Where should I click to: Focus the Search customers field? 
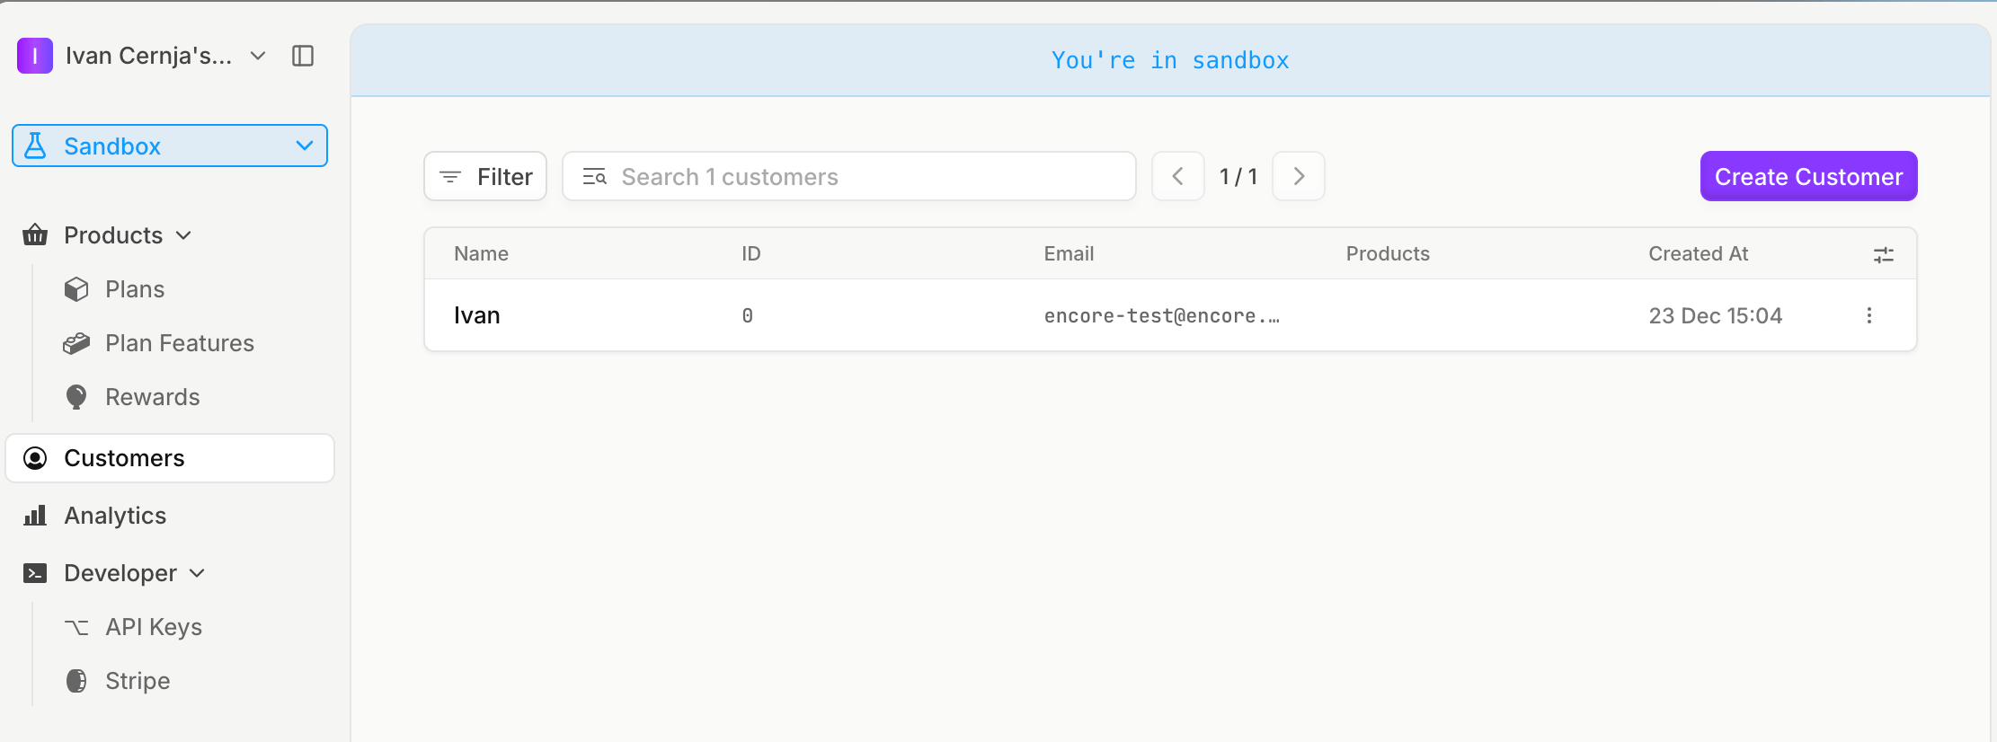(x=848, y=176)
